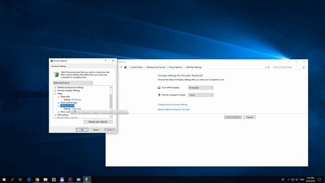Click Restore default settings for this plan
The width and height of the screenshot is (325, 183).
pyautogui.click(x=174, y=109)
